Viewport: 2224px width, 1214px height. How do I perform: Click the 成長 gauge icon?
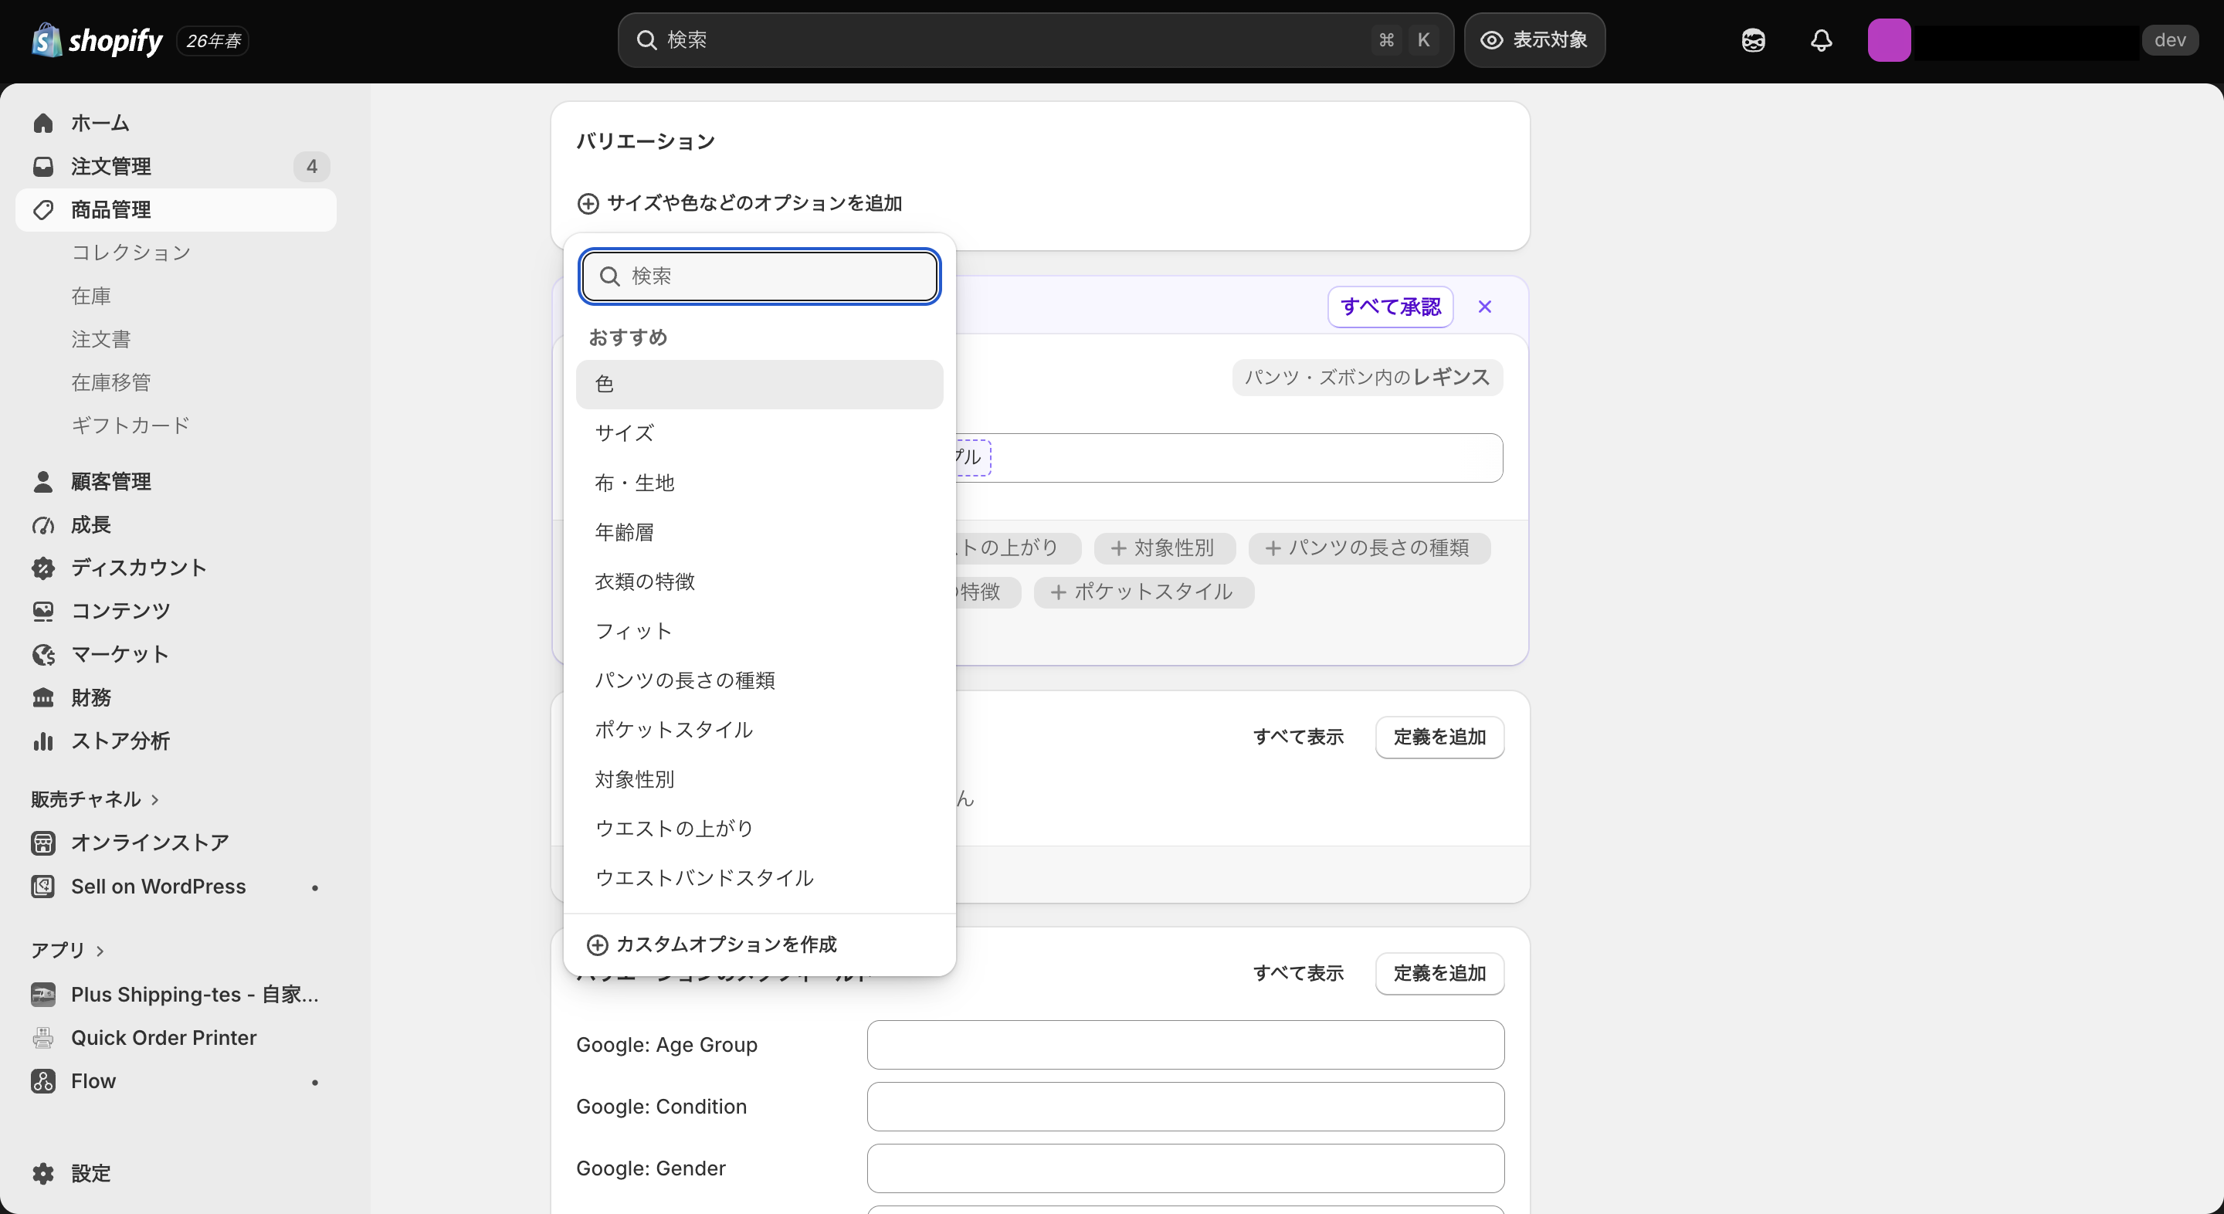pyautogui.click(x=43, y=524)
